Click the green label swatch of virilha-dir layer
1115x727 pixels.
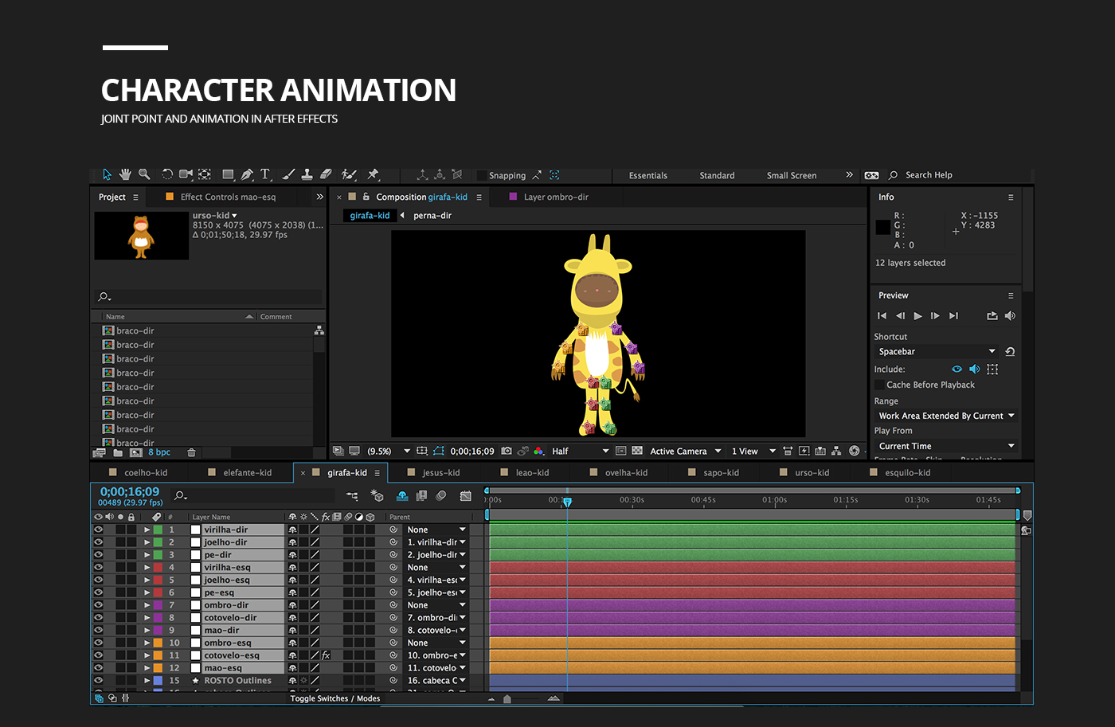pyautogui.click(x=158, y=530)
